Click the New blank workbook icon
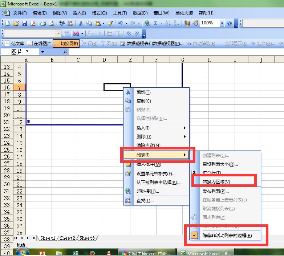This screenshot has width=284, height=256. tap(8, 23)
